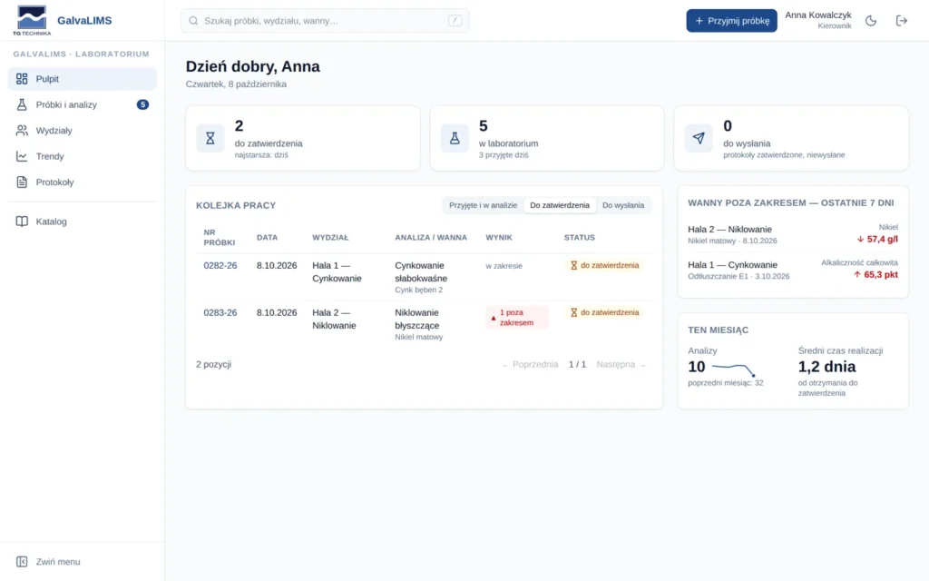
Task: Click the hourglass icon on the do zatwierdzenia card
Action: pyautogui.click(x=210, y=138)
